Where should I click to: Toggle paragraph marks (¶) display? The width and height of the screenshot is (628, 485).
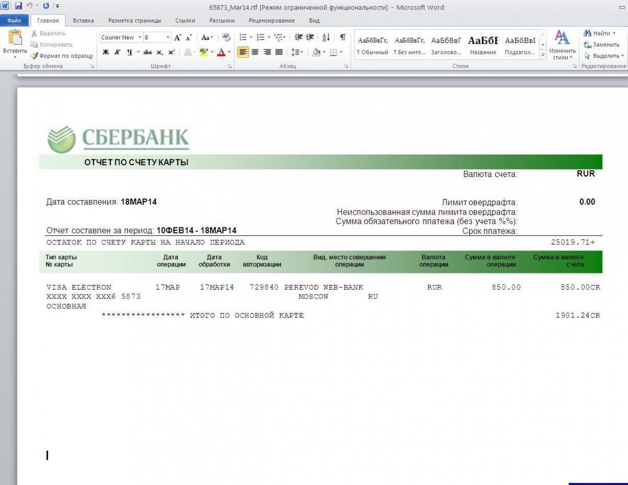click(342, 37)
